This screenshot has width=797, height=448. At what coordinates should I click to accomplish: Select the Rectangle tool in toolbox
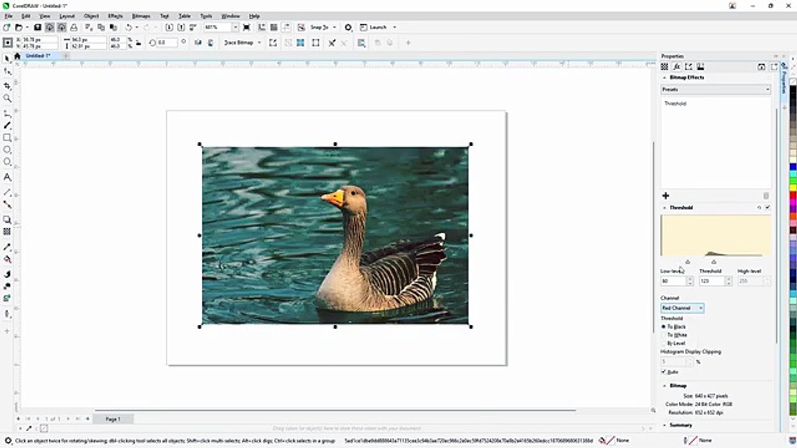point(7,138)
